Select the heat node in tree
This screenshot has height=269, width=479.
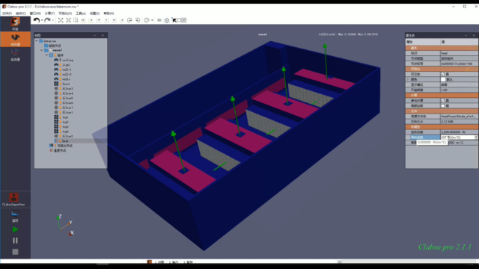pos(65,141)
